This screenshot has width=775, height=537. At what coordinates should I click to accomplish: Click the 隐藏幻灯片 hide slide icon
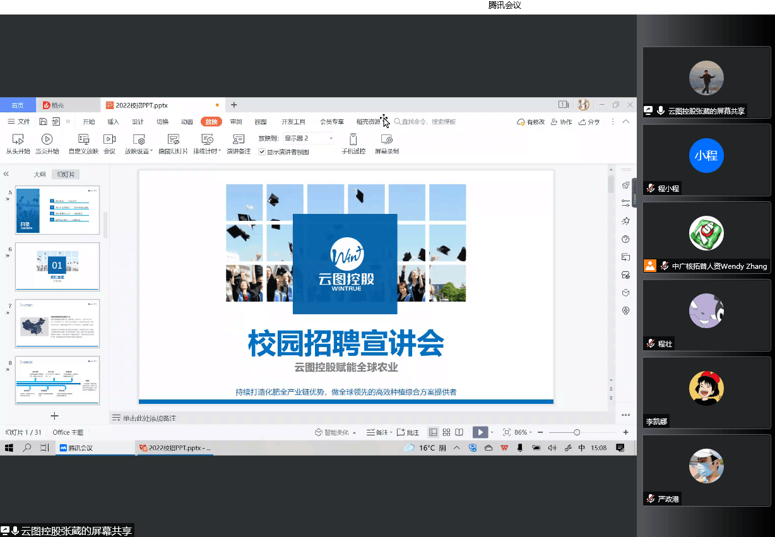173,139
